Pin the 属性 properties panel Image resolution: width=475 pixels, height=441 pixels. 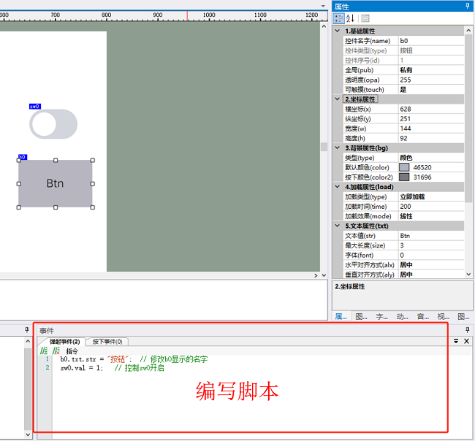468,7
